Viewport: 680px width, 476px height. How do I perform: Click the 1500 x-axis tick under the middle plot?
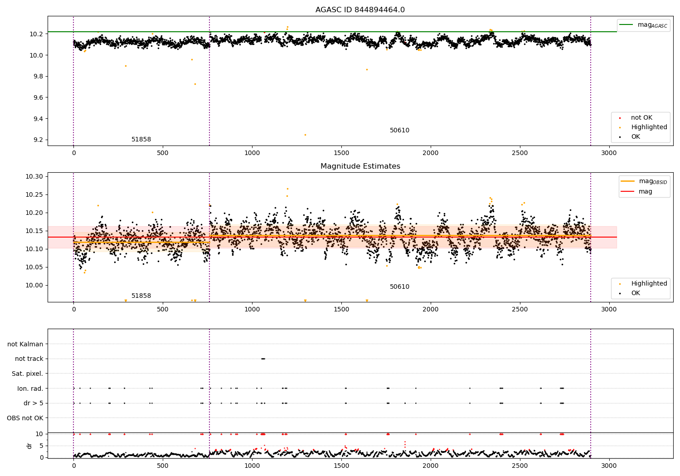[x=341, y=310]
